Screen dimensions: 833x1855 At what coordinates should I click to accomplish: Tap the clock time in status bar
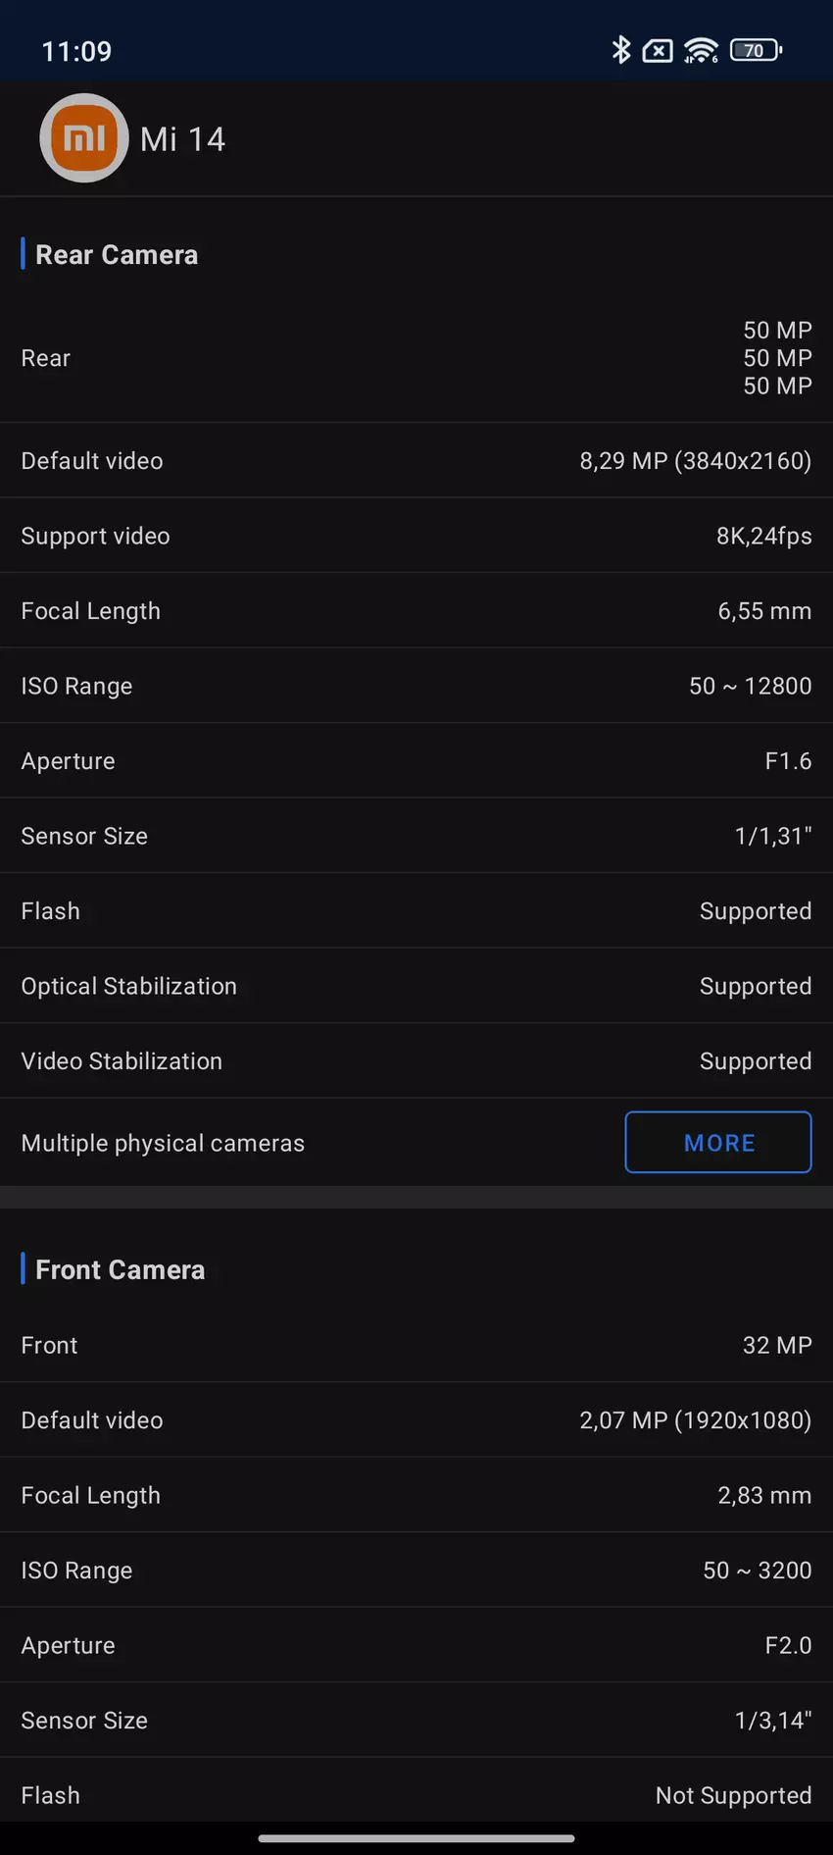coord(76,51)
